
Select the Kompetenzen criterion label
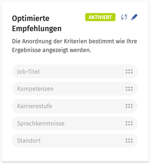(x=35, y=89)
